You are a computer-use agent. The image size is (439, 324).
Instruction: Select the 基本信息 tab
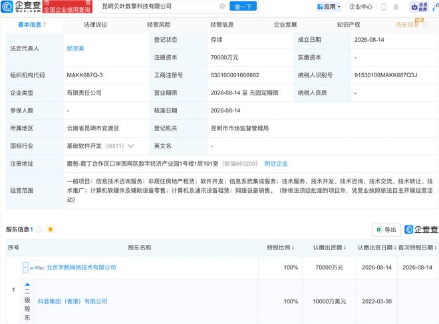(32, 25)
